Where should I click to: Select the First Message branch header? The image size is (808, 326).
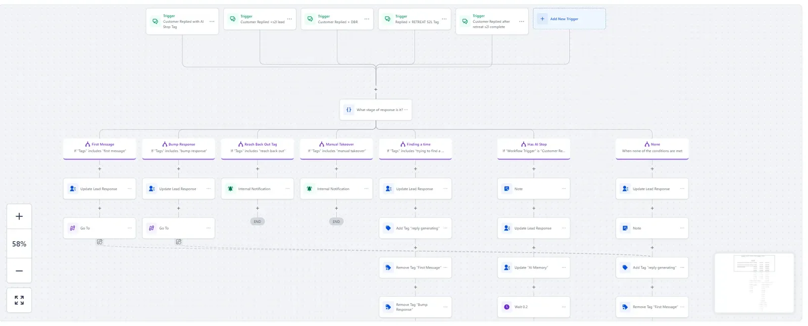click(99, 149)
